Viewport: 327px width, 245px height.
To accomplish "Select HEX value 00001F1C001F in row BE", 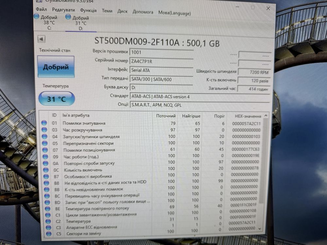I will (243, 205).
